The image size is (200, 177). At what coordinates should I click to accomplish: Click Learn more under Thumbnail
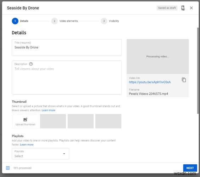coord(49,110)
